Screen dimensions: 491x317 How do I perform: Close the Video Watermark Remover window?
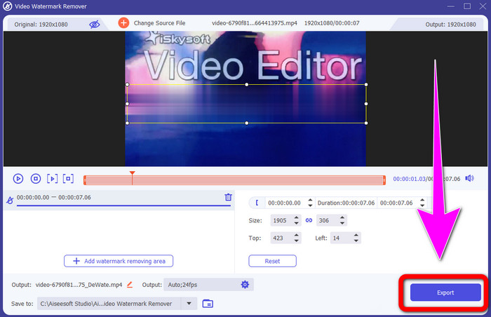coord(483,6)
